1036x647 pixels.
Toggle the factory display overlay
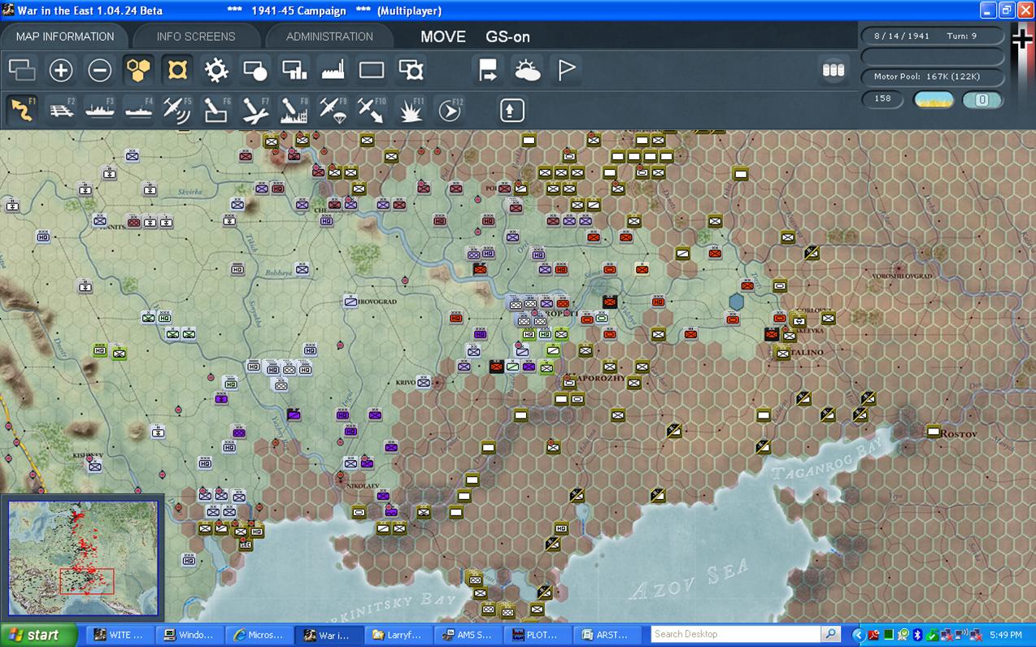[333, 71]
